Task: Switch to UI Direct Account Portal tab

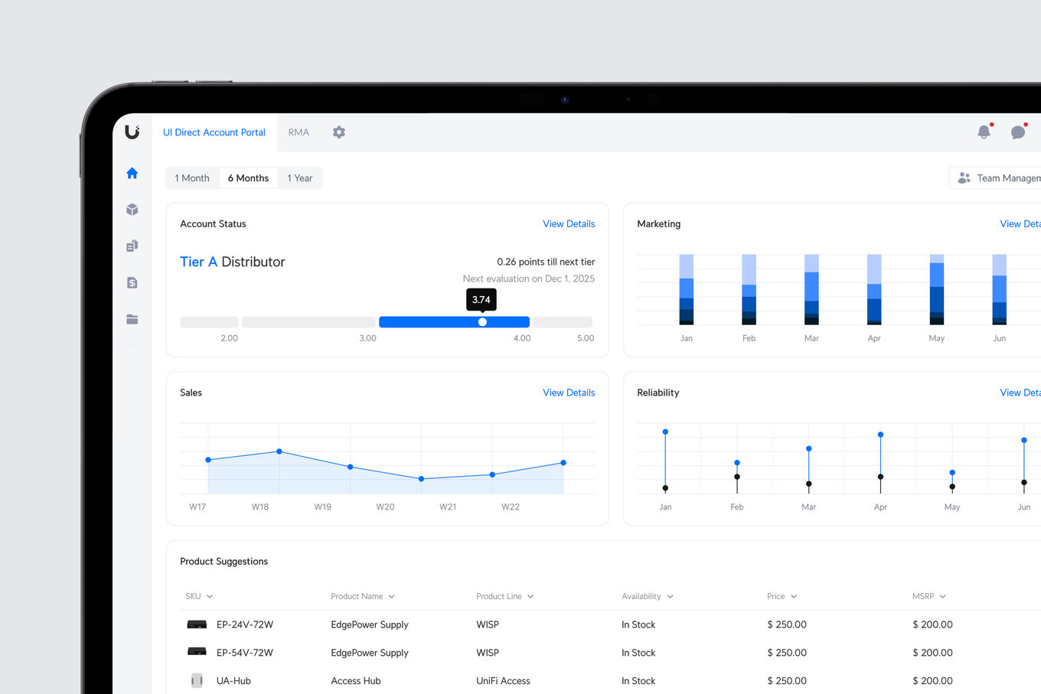Action: tap(214, 132)
